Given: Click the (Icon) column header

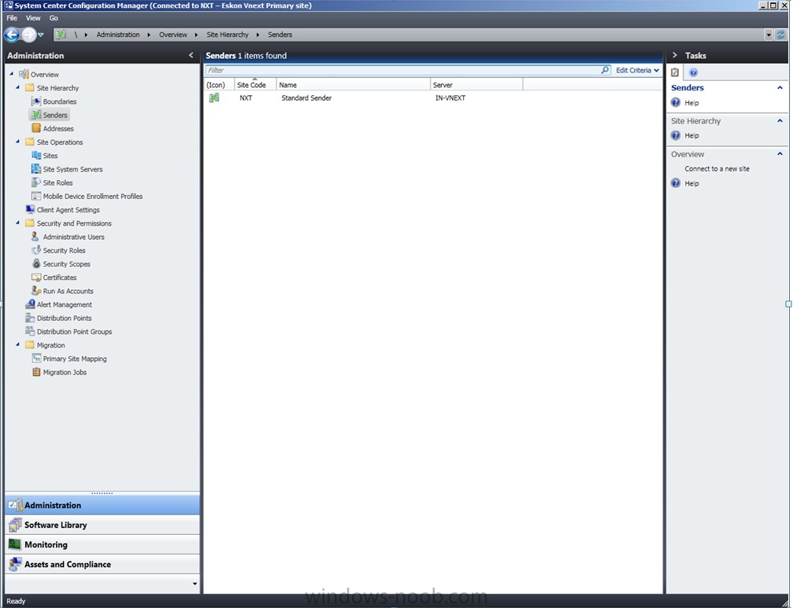Looking at the screenshot, I should click(220, 85).
